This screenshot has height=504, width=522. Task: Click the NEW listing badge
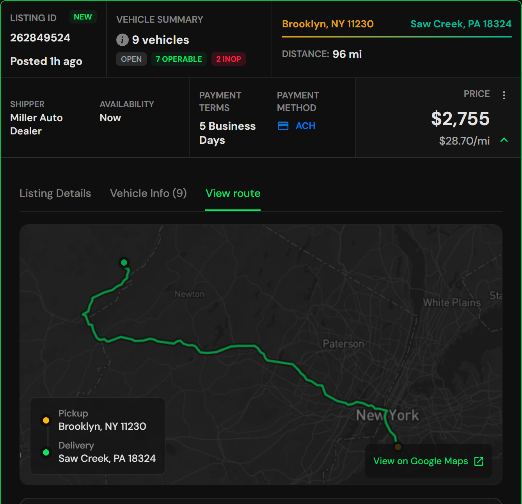[83, 17]
